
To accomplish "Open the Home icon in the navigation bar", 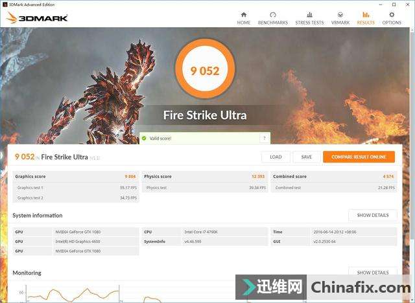I will pos(244,14).
